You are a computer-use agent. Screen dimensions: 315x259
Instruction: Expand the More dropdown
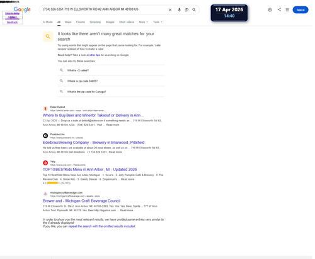144,22
